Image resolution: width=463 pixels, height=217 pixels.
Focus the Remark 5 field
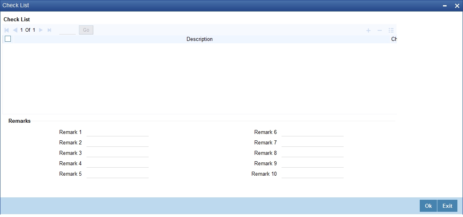[117, 174]
